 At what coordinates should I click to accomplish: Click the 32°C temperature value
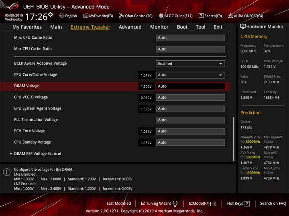coord(267,51)
